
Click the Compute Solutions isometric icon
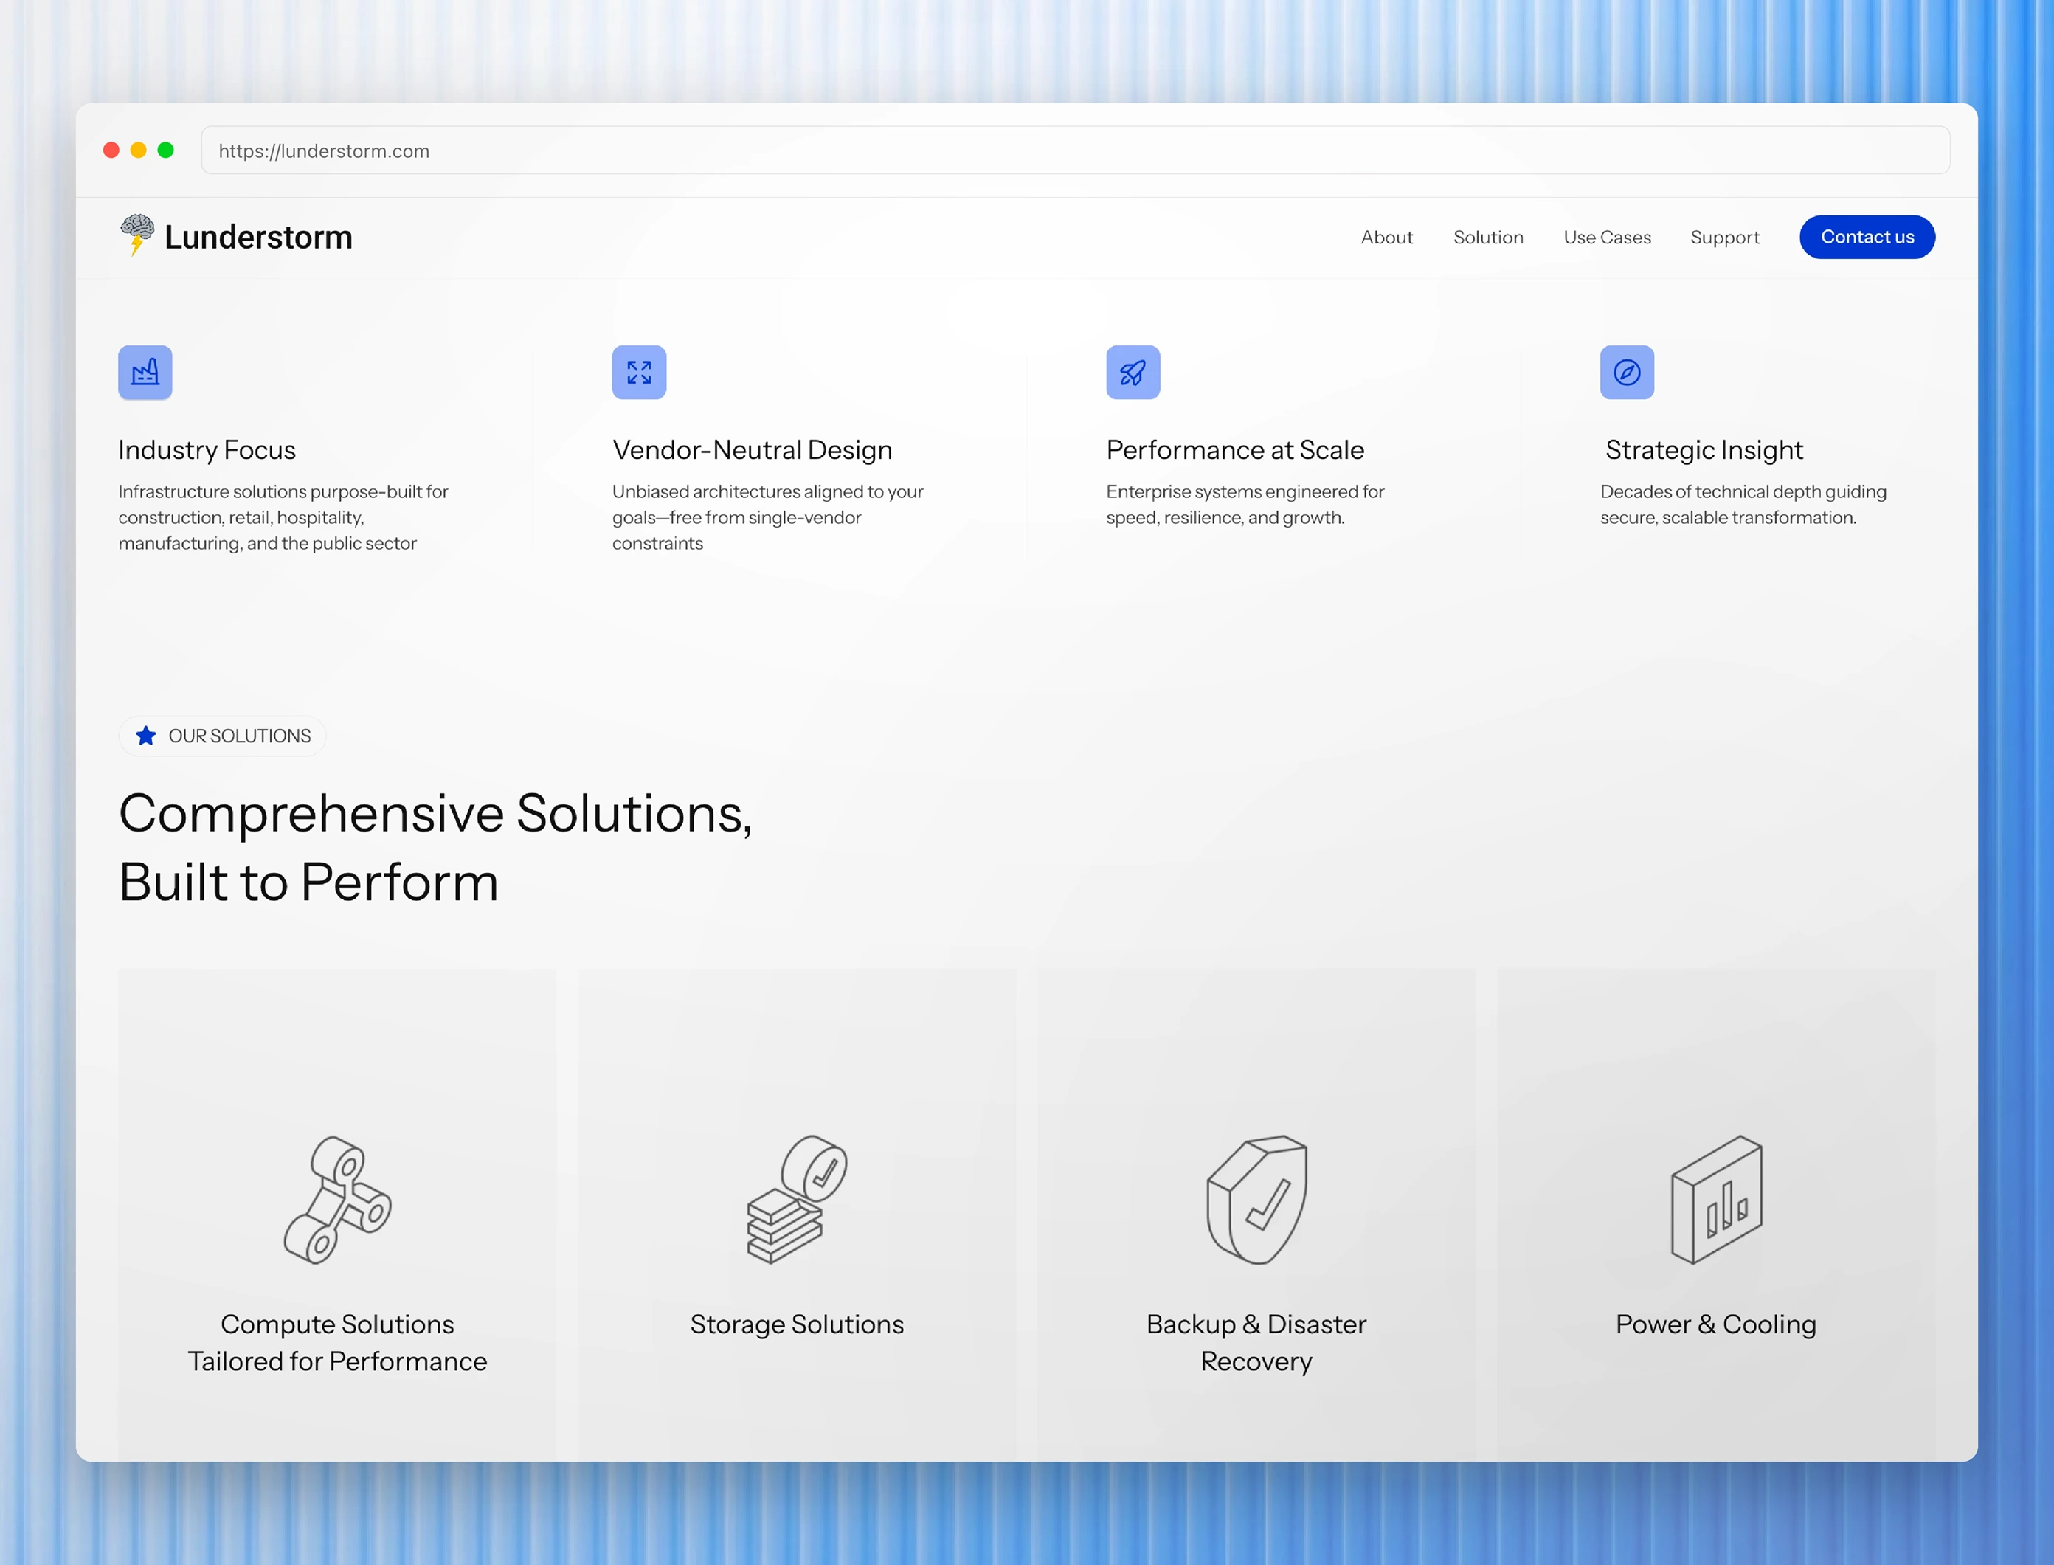[x=337, y=1200]
